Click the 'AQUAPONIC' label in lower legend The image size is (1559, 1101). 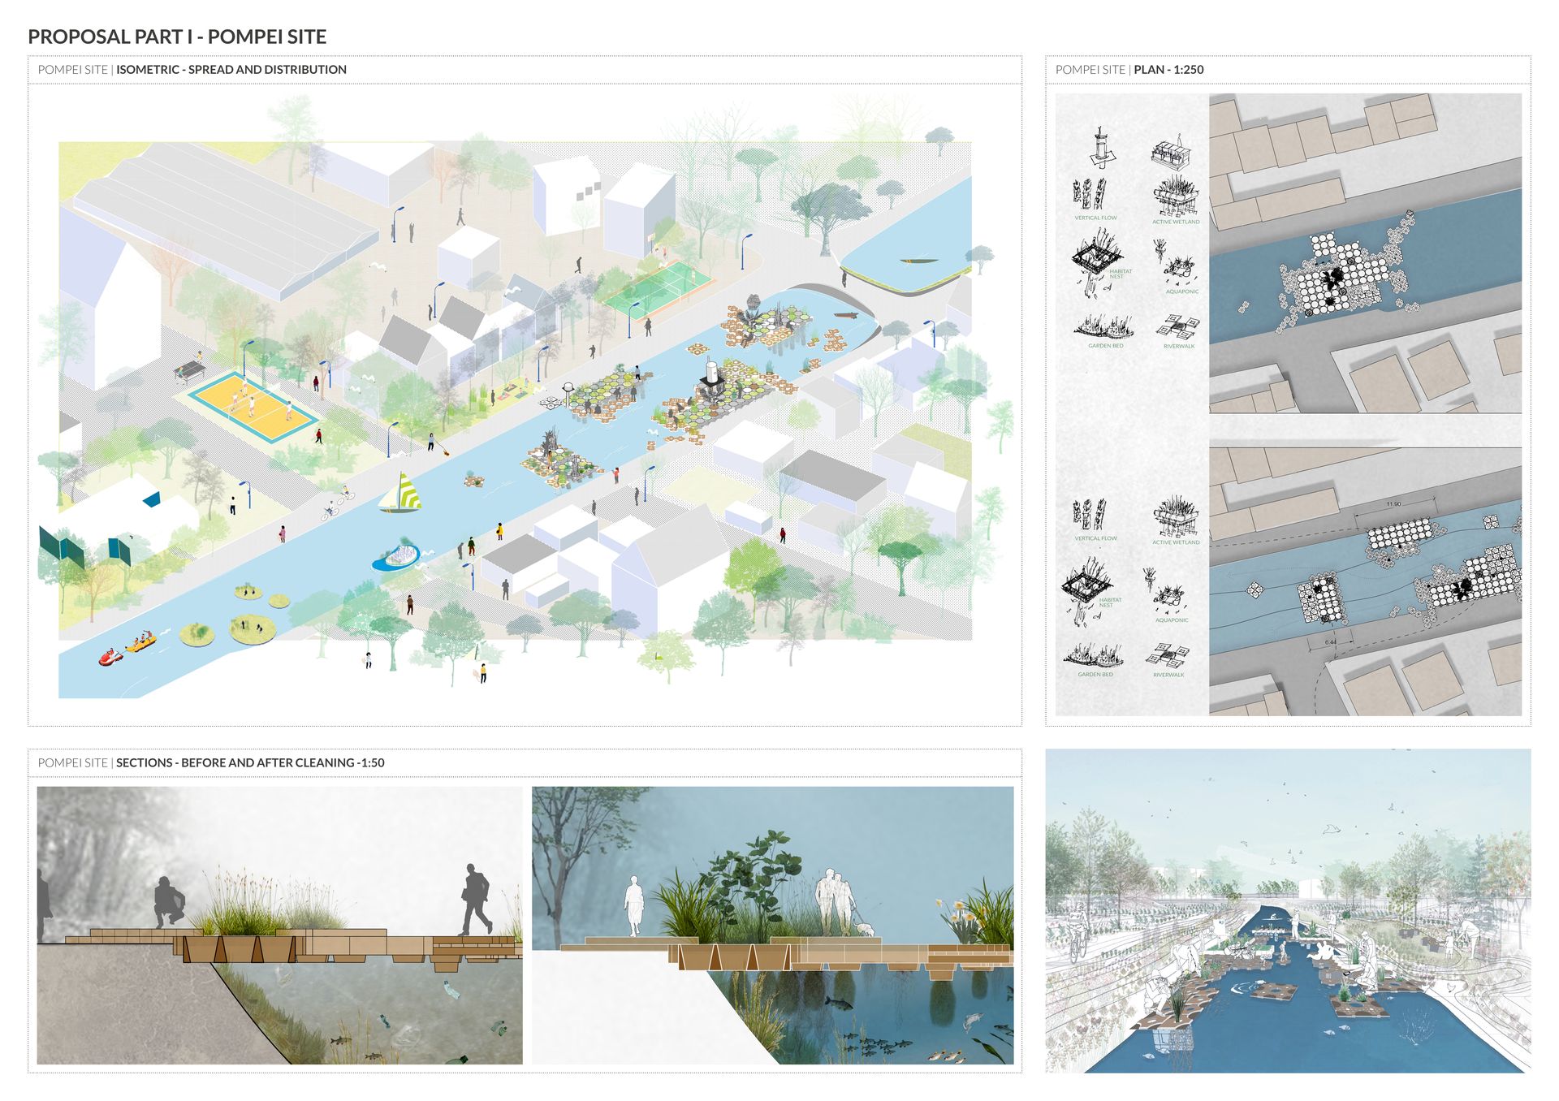(1172, 620)
